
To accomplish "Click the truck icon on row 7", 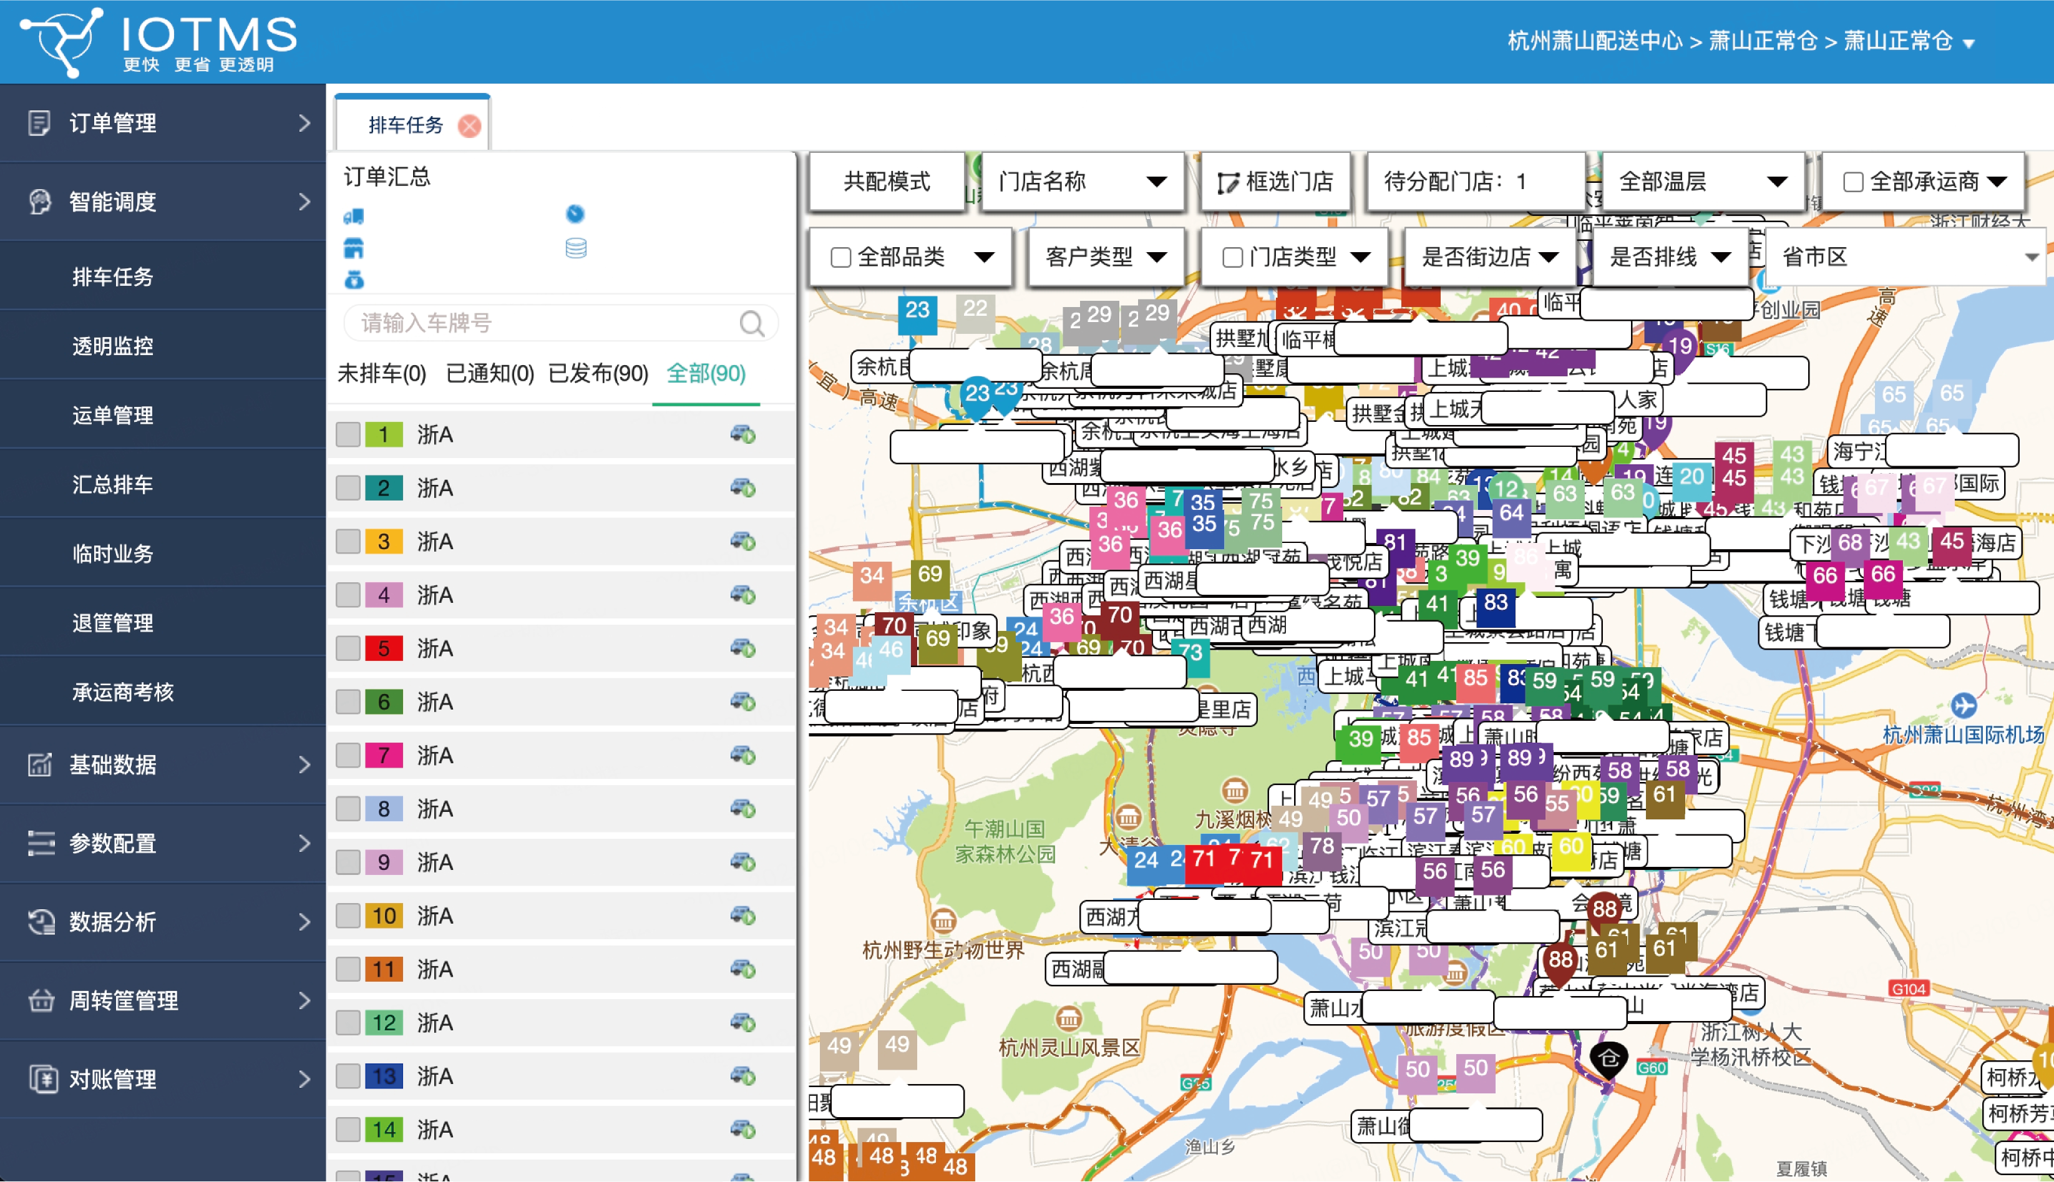I will [742, 755].
